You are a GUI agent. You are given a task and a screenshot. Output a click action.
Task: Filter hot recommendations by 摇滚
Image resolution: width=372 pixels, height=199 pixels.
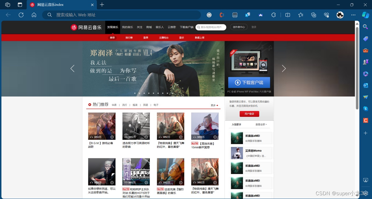pos(135,105)
